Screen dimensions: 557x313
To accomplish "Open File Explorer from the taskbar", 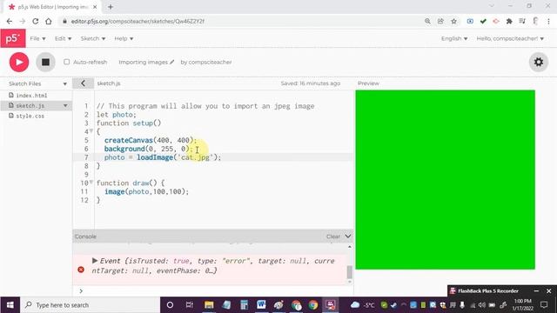I will pos(209,305).
